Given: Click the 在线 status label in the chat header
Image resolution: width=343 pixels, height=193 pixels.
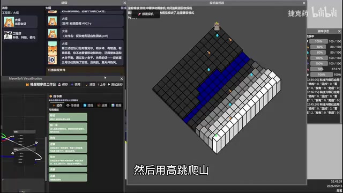Looking at the screenshot, I should 124,8.
